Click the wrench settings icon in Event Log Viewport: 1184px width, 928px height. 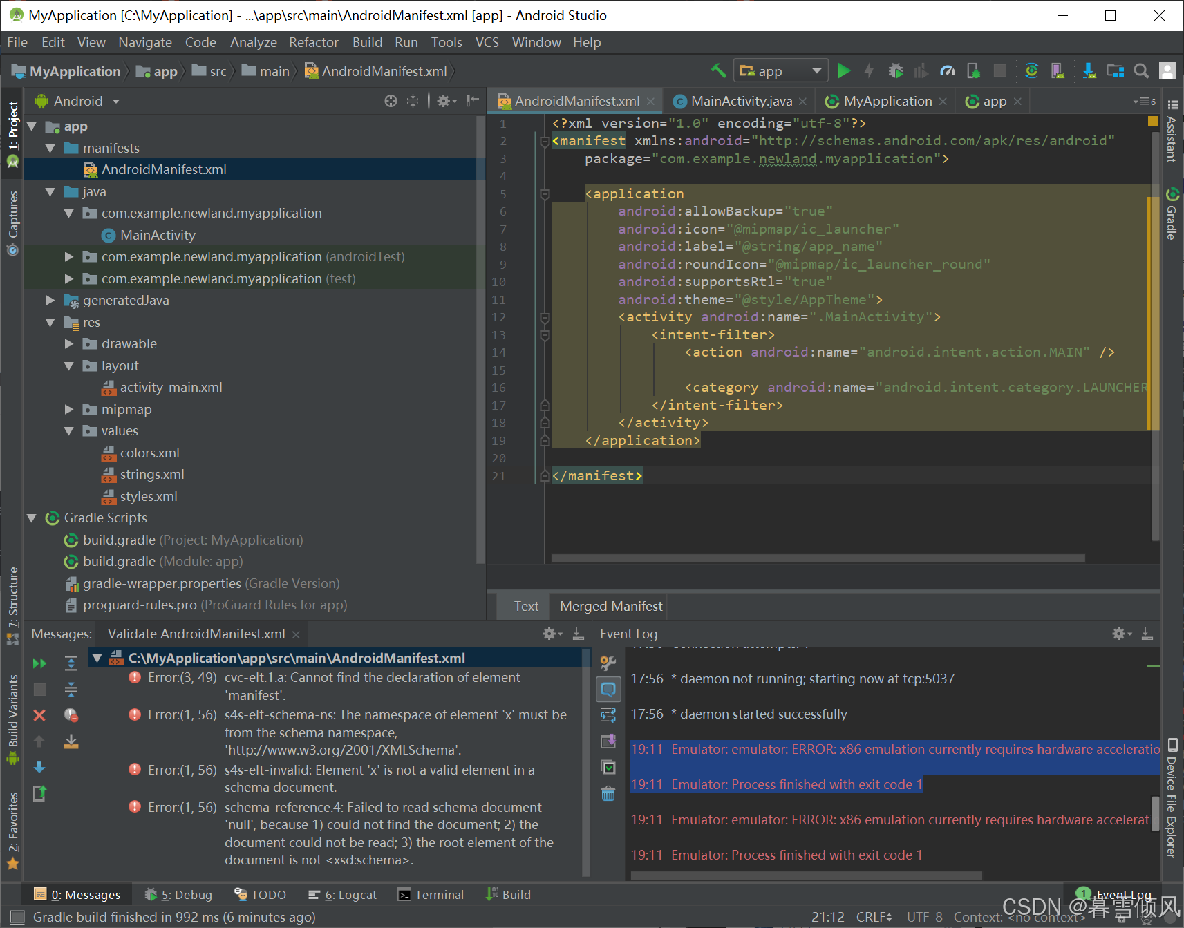click(x=608, y=663)
